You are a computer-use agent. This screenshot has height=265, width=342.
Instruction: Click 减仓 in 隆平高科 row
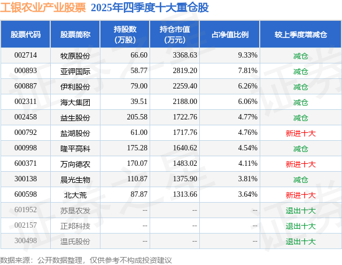[300, 149]
